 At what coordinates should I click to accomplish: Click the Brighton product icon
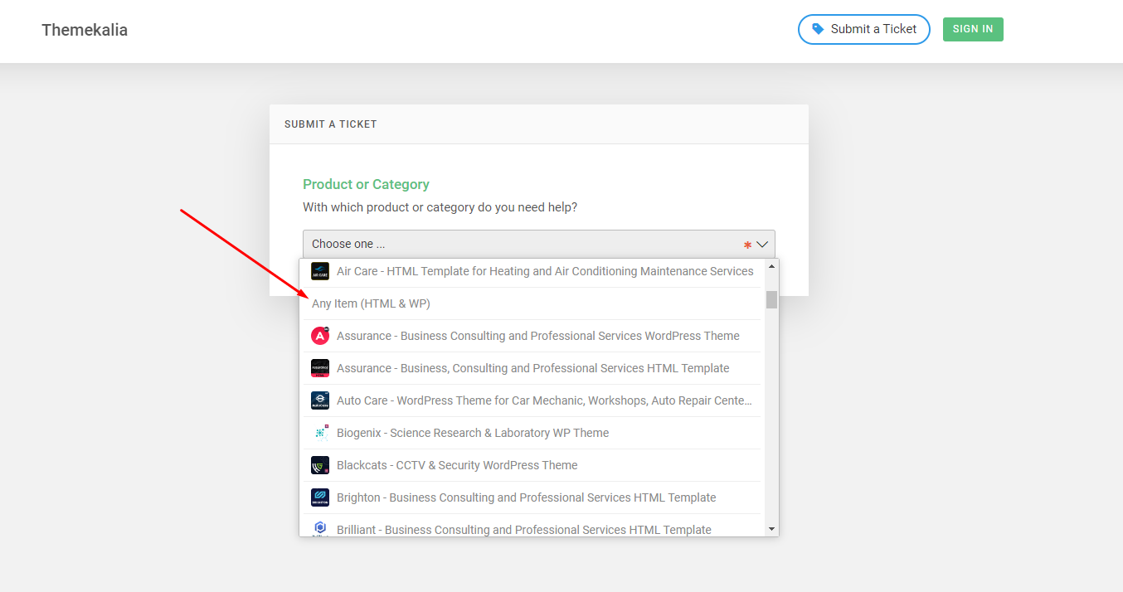coord(320,497)
